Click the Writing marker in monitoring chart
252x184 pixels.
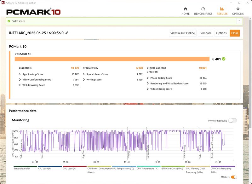pyautogui.click(x=129, y=154)
